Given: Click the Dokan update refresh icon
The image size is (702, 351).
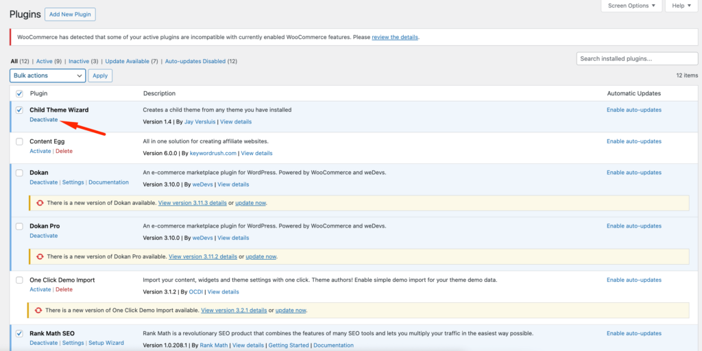Looking at the screenshot, I should pyautogui.click(x=40, y=203).
